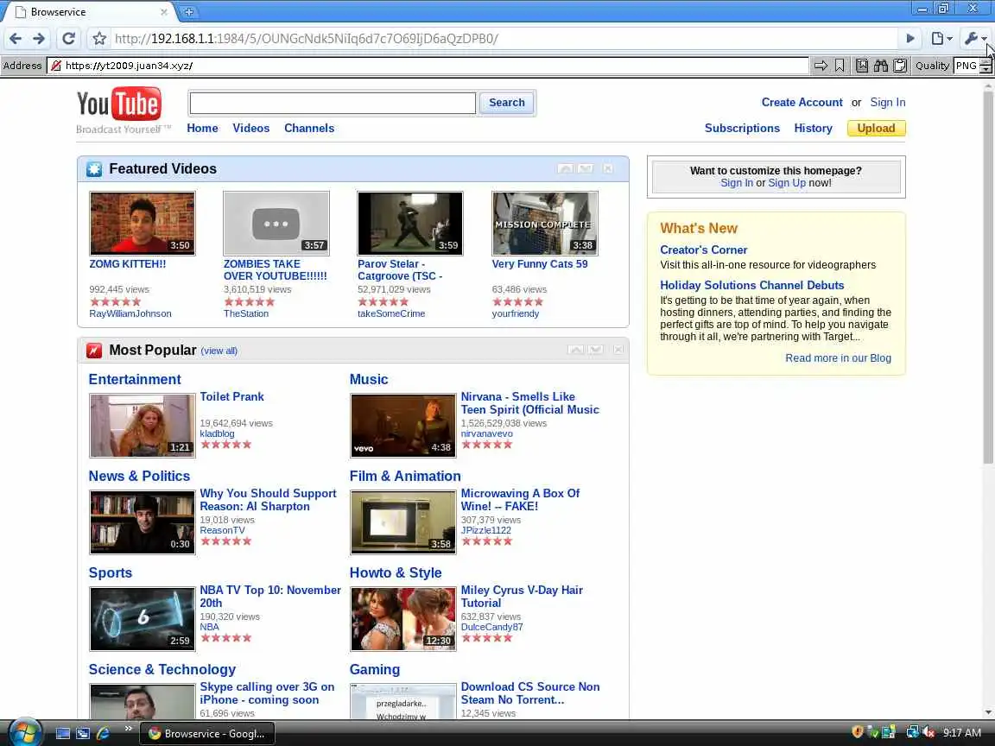Click Sign In in the top header
Image resolution: width=995 pixels, height=746 pixels.
pyautogui.click(x=887, y=102)
